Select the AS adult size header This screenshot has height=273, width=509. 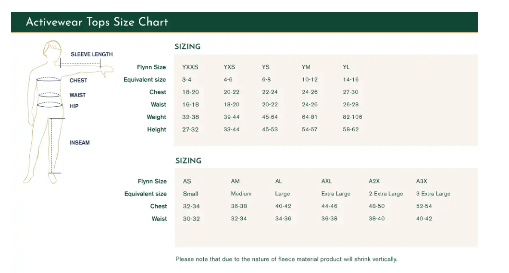pyautogui.click(x=187, y=181)
